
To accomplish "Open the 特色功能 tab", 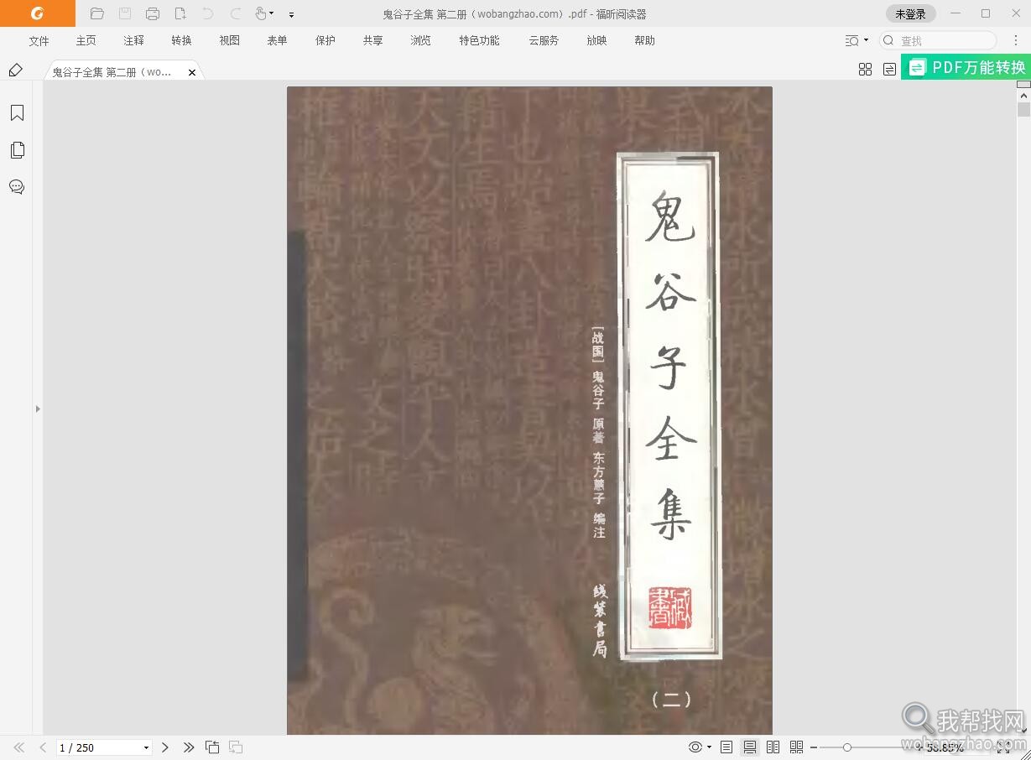I will (480, 40).
